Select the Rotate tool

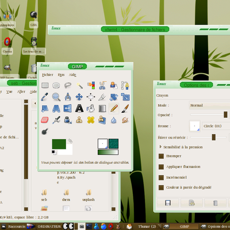[114, 97]
